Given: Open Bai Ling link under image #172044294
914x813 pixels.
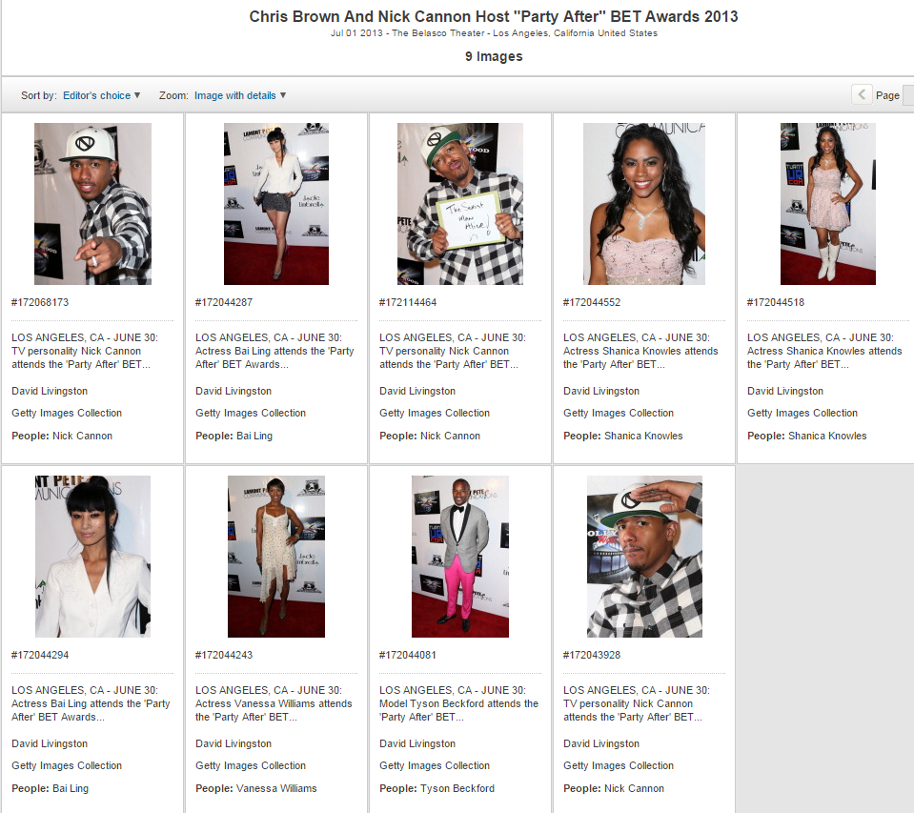Looking at the screenshot, I should (70, 788).
